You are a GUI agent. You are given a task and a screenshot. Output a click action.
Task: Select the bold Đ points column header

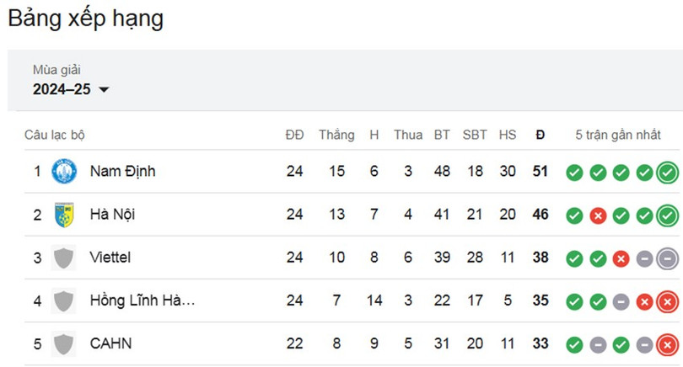tap(540, 135)
